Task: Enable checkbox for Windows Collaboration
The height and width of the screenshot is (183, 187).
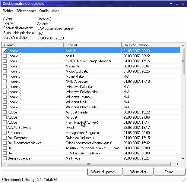Action: [5, 92]
